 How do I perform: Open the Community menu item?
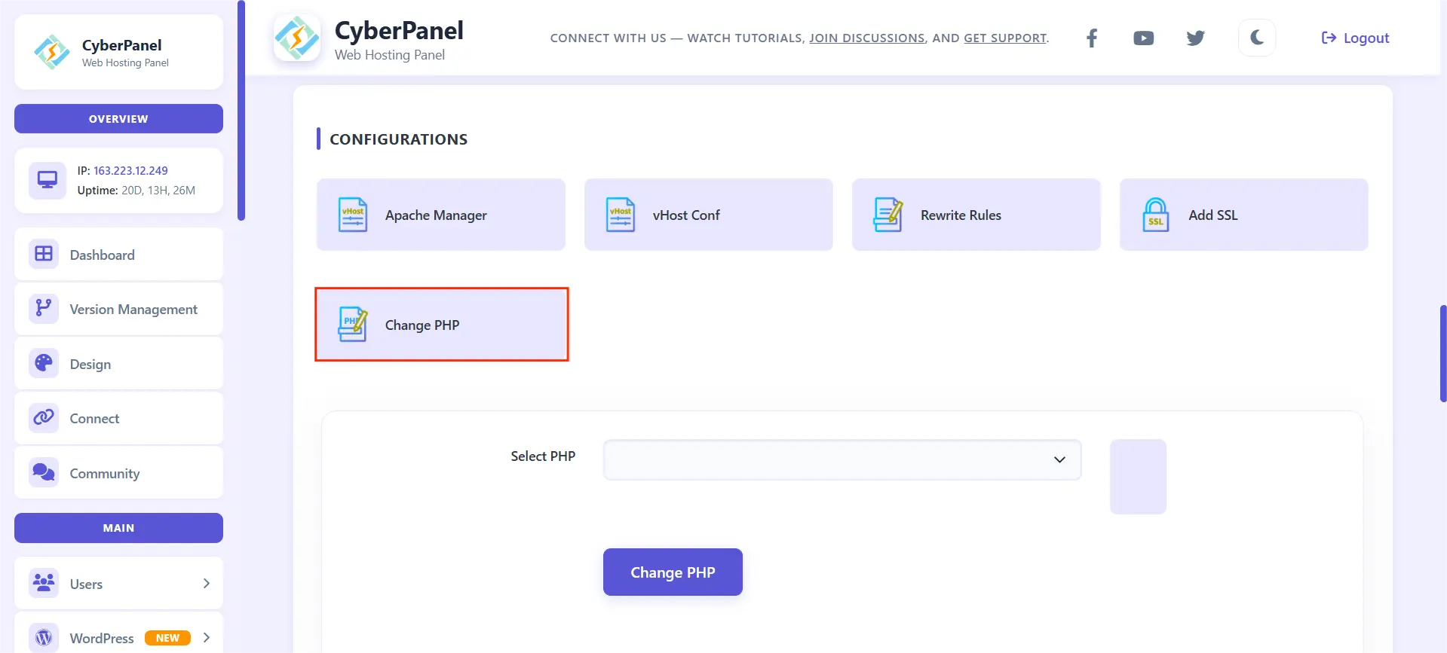coord(118,473)
